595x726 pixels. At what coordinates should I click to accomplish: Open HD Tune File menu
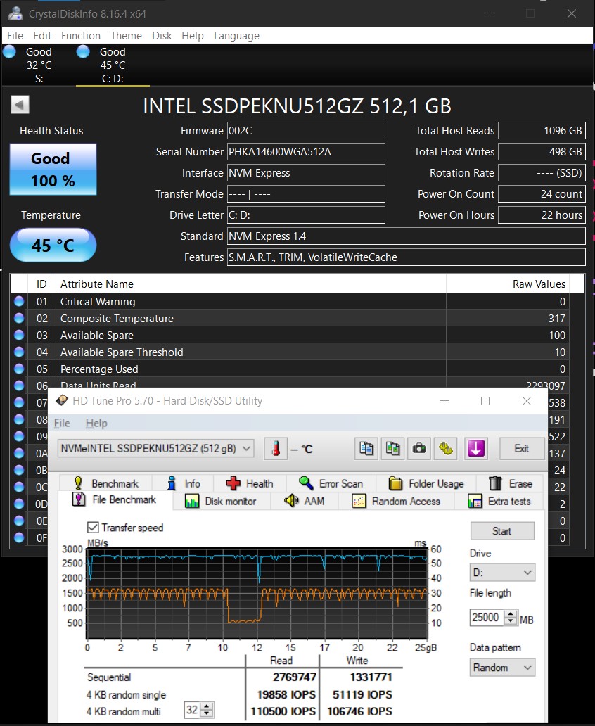[62, 423]
